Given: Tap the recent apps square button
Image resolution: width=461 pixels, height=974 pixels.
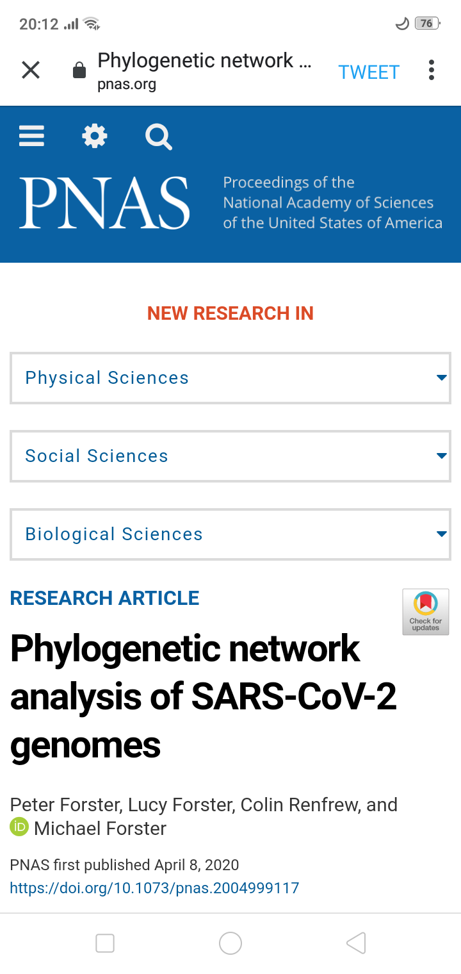Looking at the screenshot, I should [105, 943].
